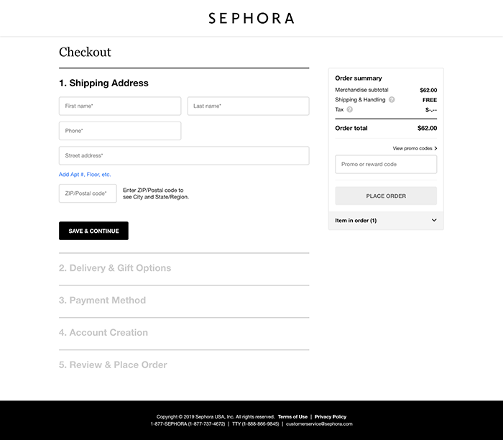Click the Promo or reward code field

click(386, 165)
